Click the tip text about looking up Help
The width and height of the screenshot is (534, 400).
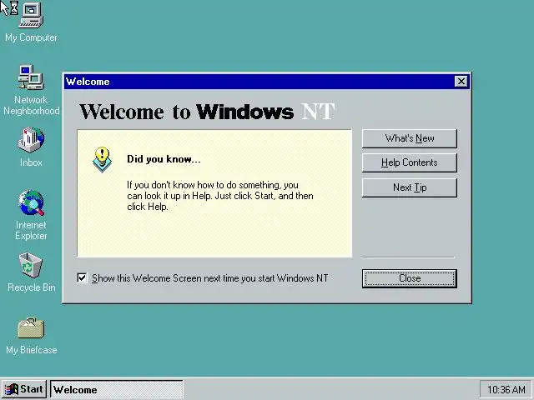(220, 196)
